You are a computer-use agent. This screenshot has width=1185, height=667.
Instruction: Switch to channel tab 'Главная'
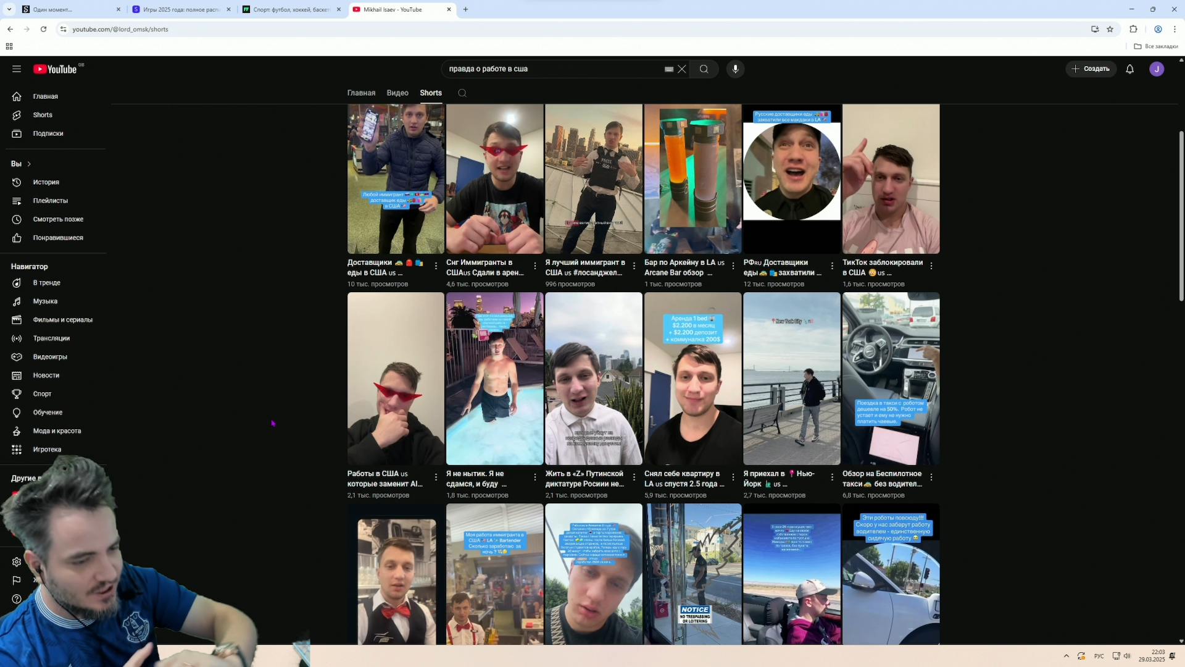tap(361, 93)
